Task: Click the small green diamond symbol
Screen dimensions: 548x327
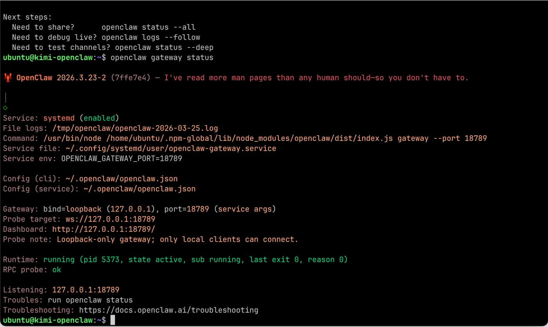Action: coord(5,107)
